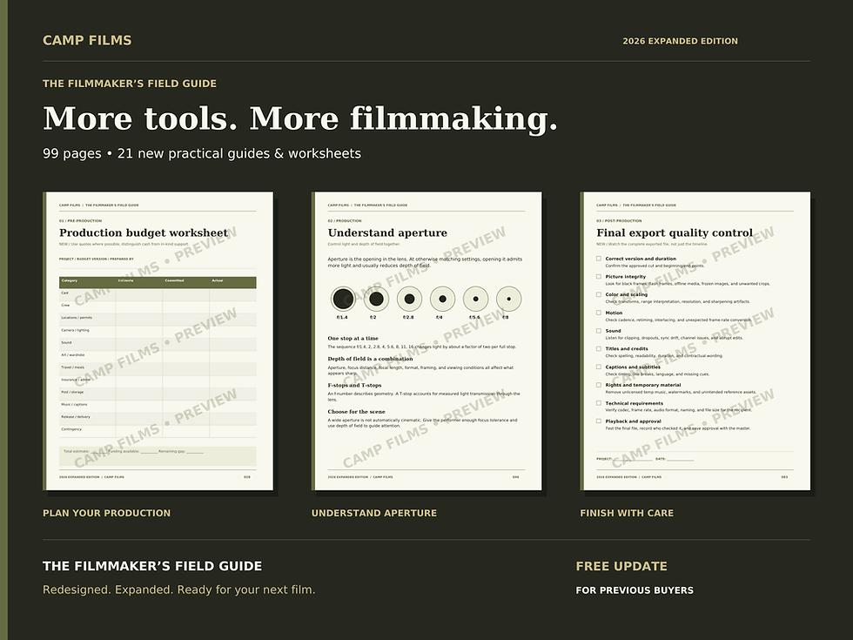853x640 pixels.
Task: Click the f/4 aperture circle diagram
Action: point(443,299)
